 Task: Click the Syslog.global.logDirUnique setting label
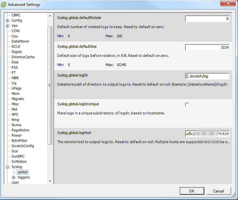78,104
